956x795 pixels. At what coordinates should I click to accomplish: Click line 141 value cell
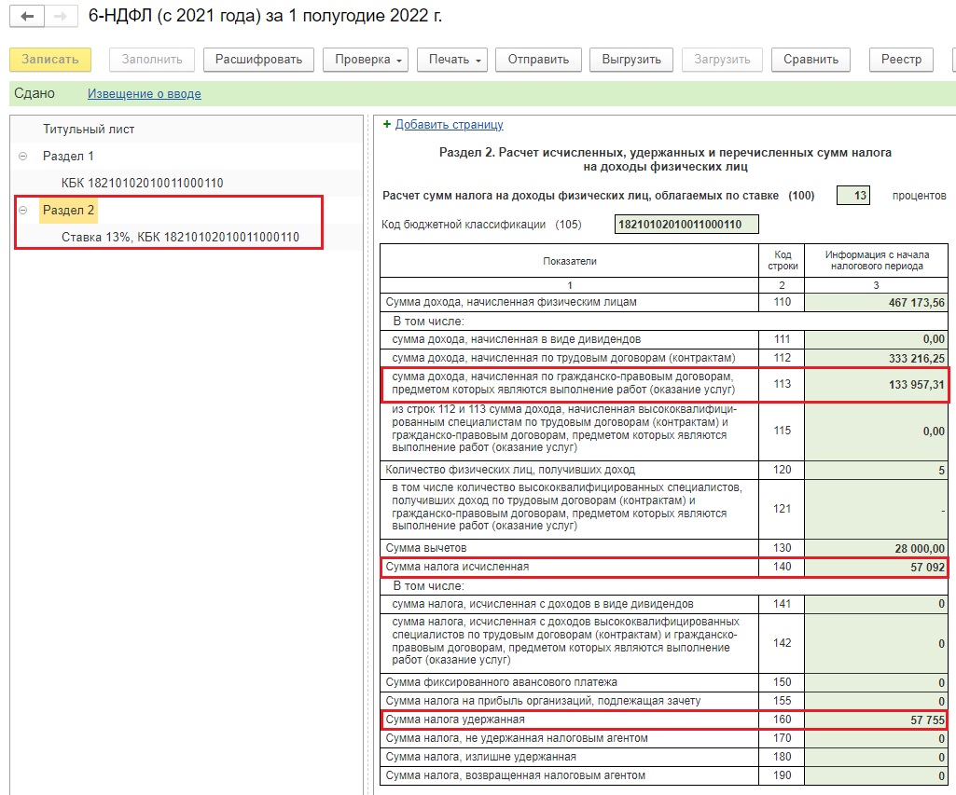click(x=876, y=604)
